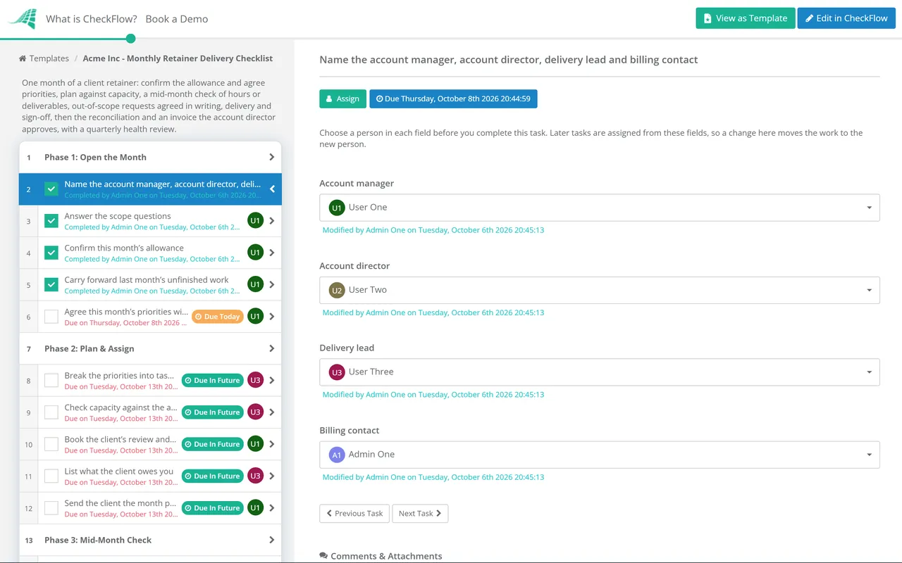Select Phase 3: Mid-Month Check section
Image resolution: width=902 pixels, height=563 pixels.
tap(150, 540)
